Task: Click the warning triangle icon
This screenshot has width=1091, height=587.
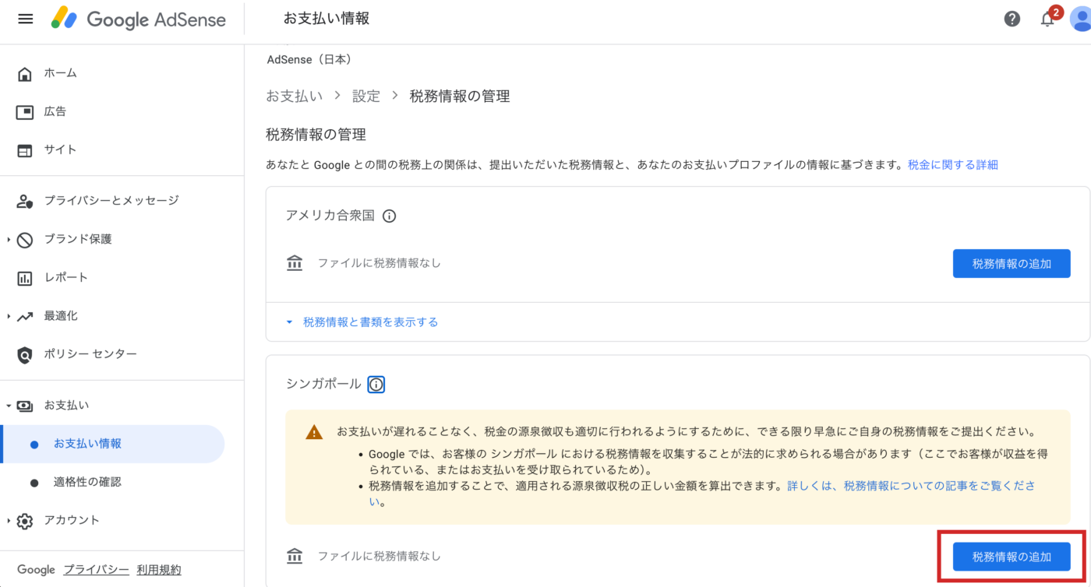Action: (314, 432)
